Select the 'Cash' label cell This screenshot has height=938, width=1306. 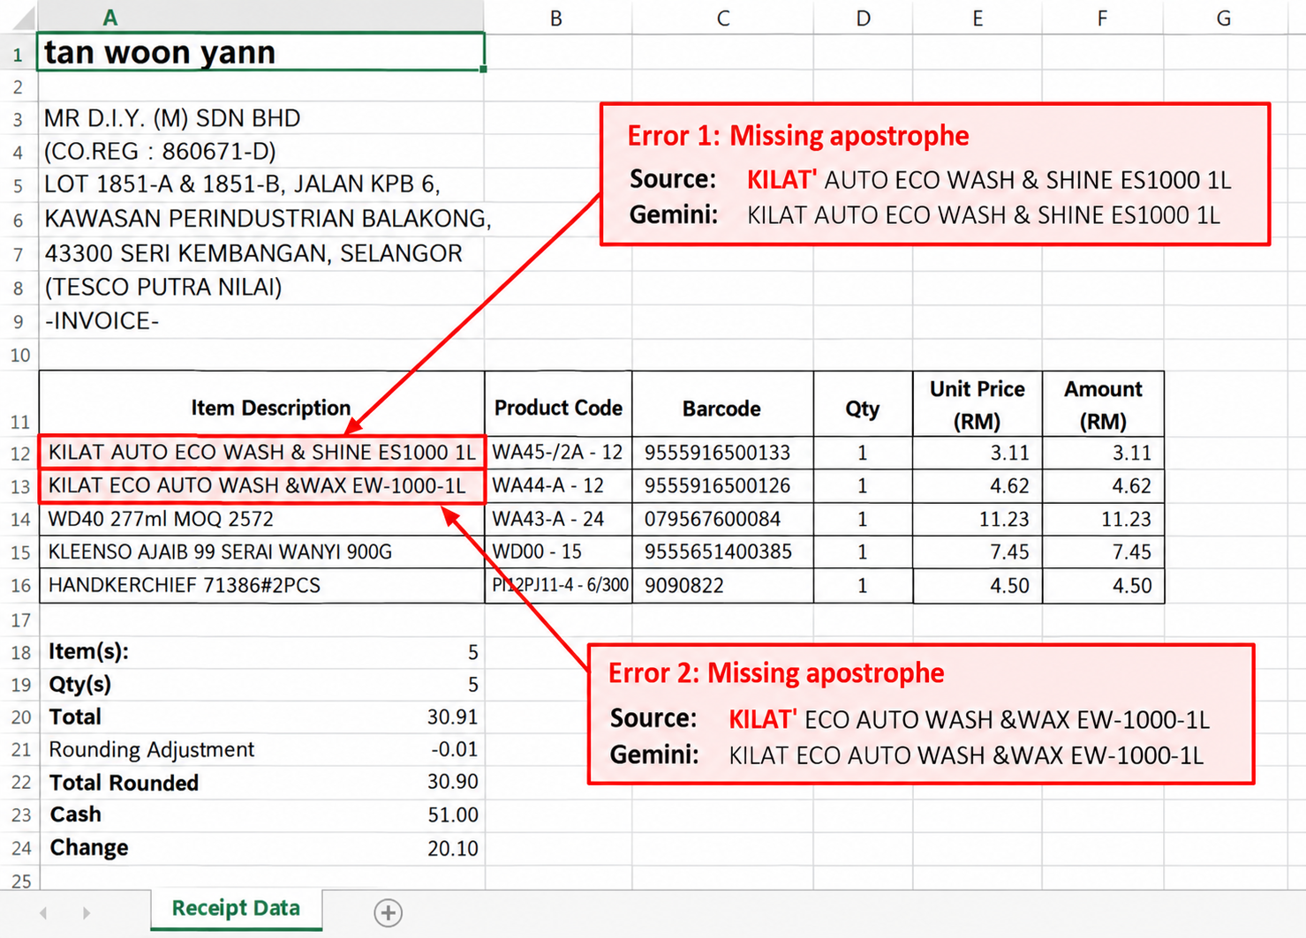75,814
